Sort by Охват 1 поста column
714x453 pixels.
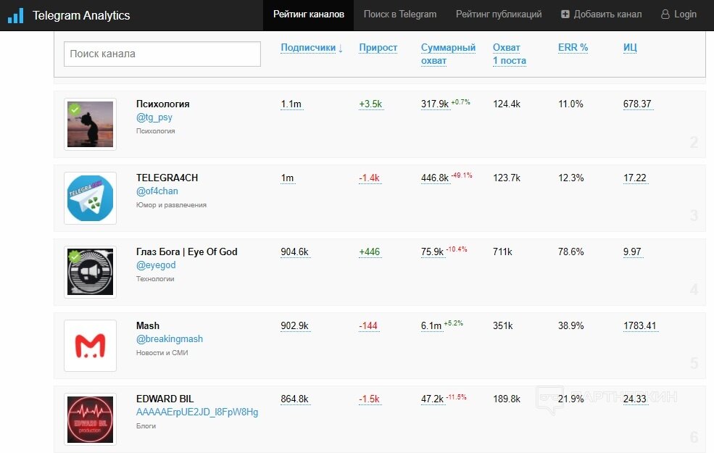coord(509,54)
